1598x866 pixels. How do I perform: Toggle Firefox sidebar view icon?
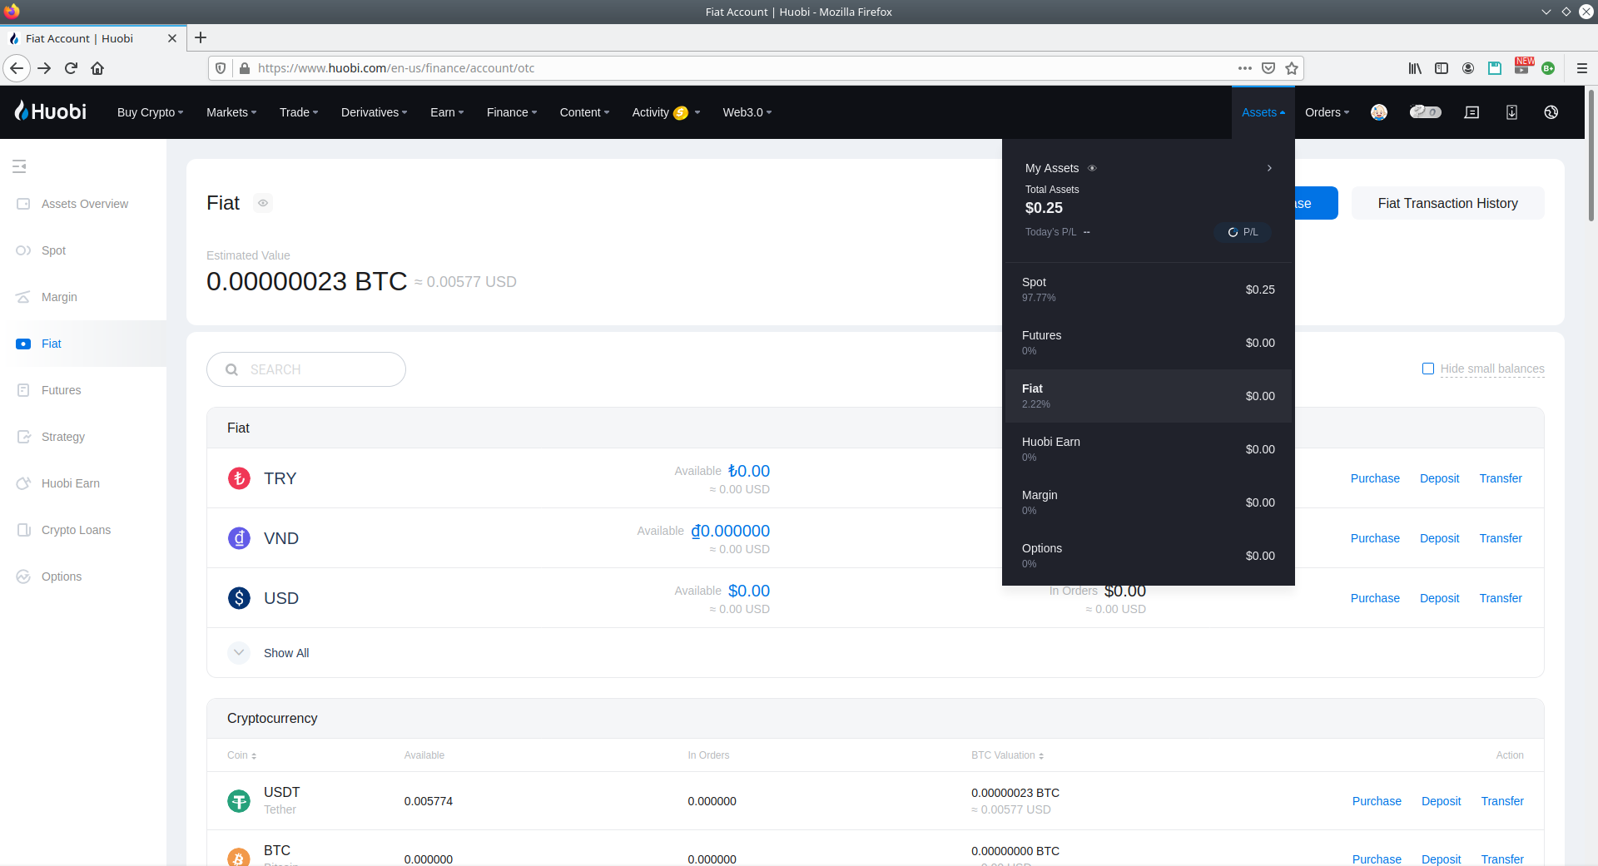(x=1442, y=68)
